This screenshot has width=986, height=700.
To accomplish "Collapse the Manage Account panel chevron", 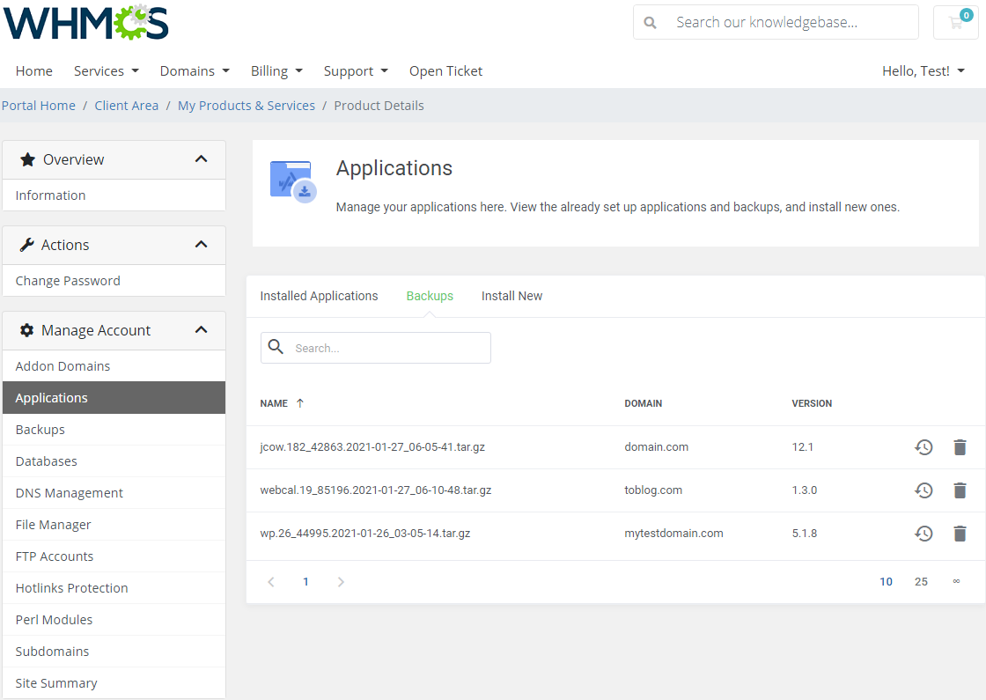I will (x=202, y=330).
